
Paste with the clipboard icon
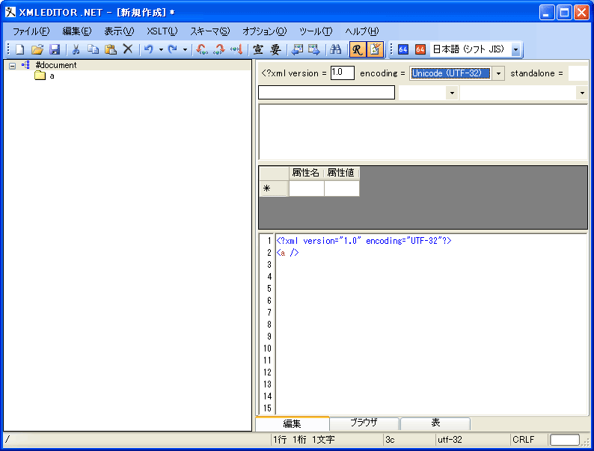point(110,49)
